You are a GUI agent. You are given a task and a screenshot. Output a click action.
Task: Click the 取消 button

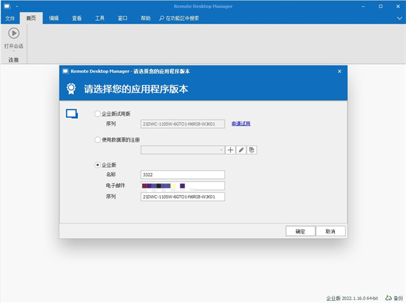point(330,231)
